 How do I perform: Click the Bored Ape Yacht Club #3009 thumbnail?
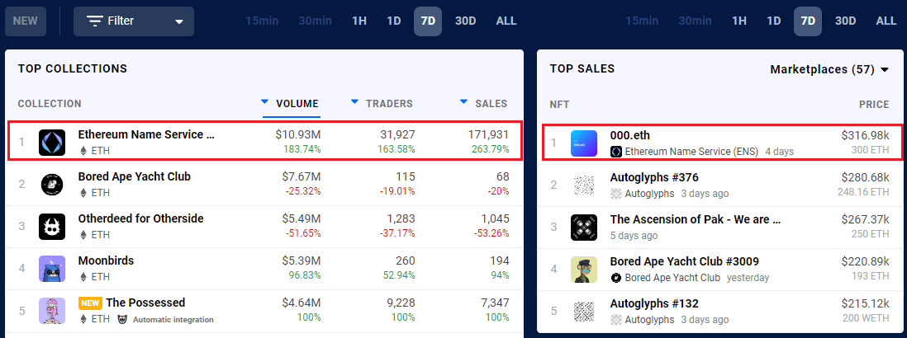pyautogui.click(x=584, y=270)
